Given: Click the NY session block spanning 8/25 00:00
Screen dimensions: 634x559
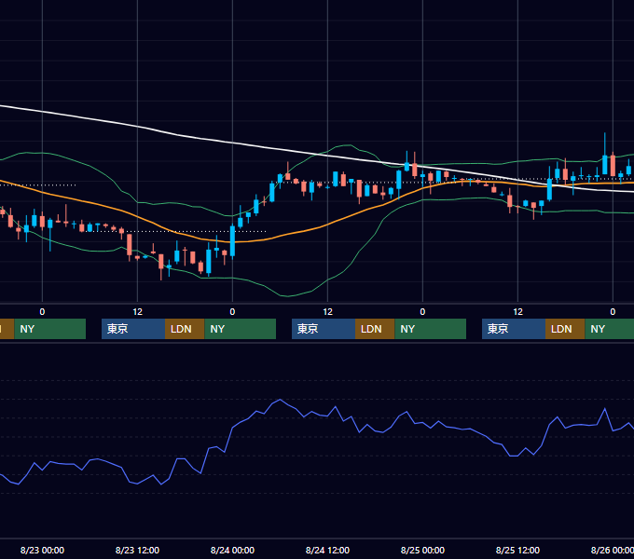Looking at the screenshot, I should click(x=430, y=329).
